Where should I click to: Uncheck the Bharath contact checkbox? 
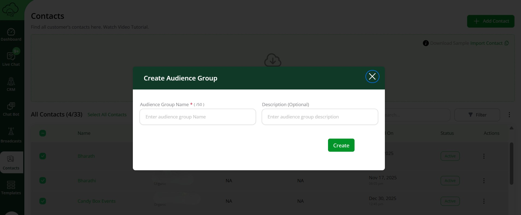43,156
